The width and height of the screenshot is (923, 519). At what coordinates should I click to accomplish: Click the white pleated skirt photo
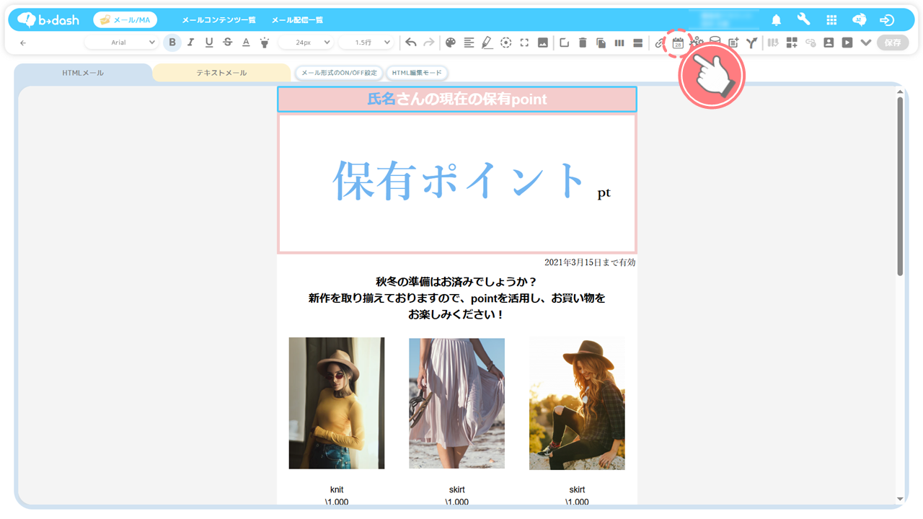pos(457,403)
